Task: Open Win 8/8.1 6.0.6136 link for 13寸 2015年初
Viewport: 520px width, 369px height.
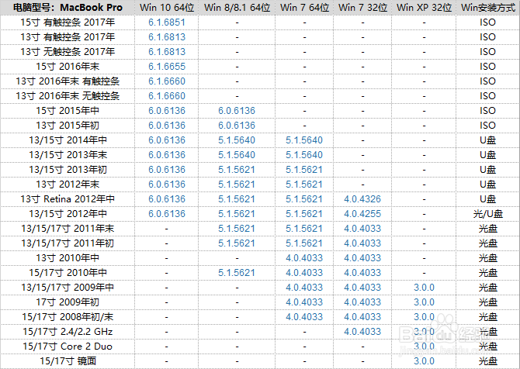Action: coord(237,126)
